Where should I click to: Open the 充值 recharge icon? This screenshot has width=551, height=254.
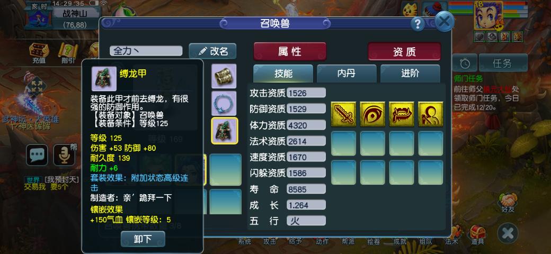(x=39, y=53)
